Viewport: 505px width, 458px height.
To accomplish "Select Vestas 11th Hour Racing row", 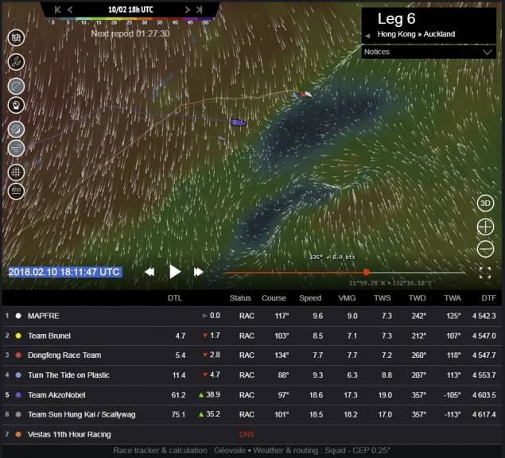I will pyautogui.click(x=252, y=434).
